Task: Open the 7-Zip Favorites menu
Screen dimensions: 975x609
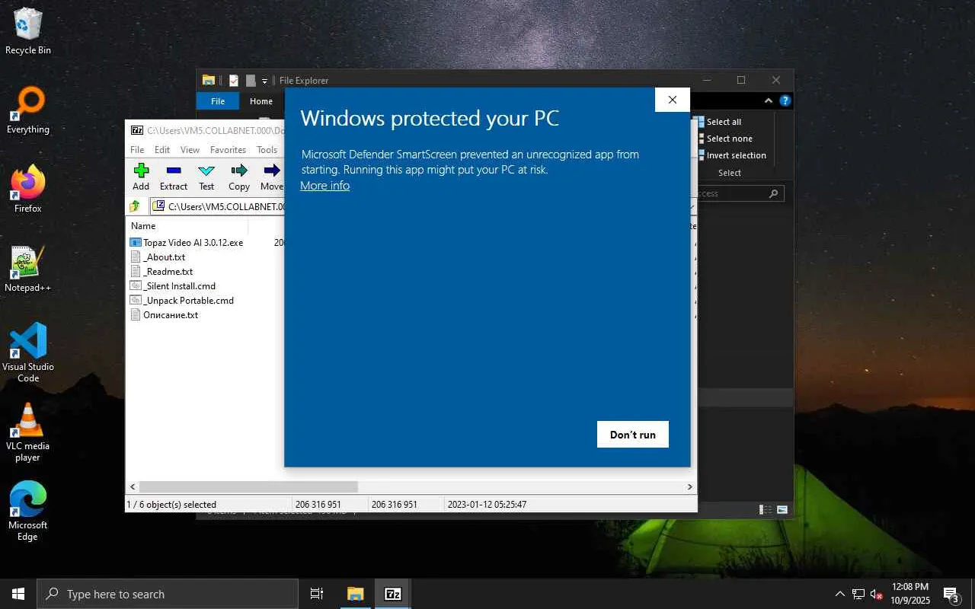Action: coord(228,150)
